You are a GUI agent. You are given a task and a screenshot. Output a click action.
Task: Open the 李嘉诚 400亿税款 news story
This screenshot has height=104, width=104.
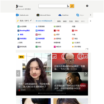tap(70, 68)
